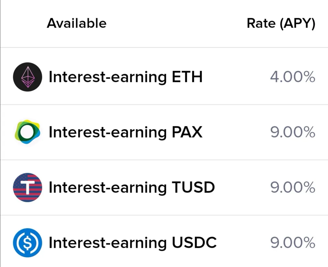This screenshot has width=328, height=267.
Task: Click the dollar sign inside the USDC logo
Action: [27, 243]
